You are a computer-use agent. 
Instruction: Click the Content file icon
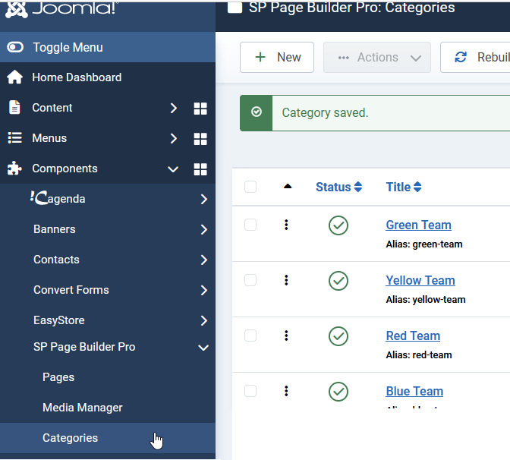14,107
